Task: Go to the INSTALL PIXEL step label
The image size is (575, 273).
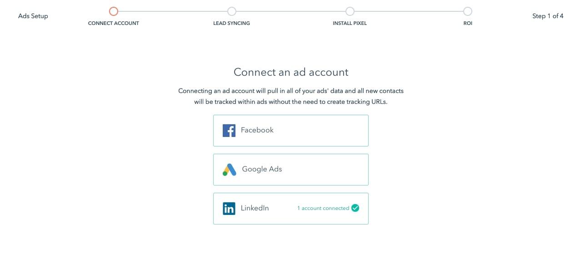Action: (x=350, y=23)
